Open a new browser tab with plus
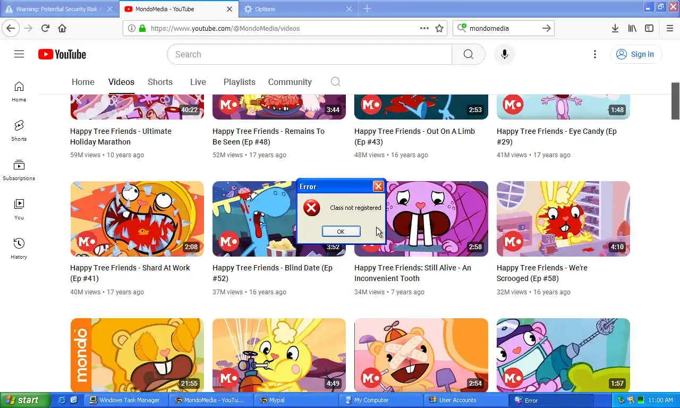Screen dimensions: 680x408 coord(367,8)
